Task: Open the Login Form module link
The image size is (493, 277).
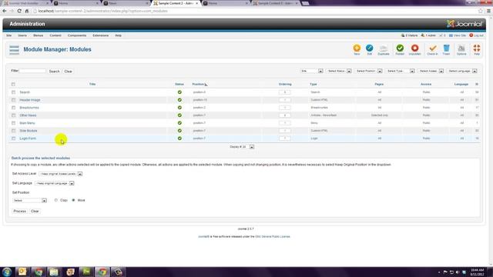Action: pos(28,138)
